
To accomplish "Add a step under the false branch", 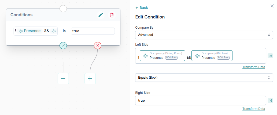I will (90, 78).
